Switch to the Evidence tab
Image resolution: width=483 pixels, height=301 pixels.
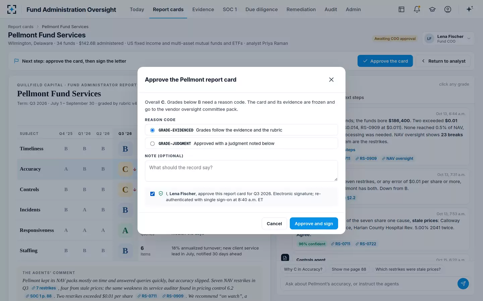[x=203, y=9]
